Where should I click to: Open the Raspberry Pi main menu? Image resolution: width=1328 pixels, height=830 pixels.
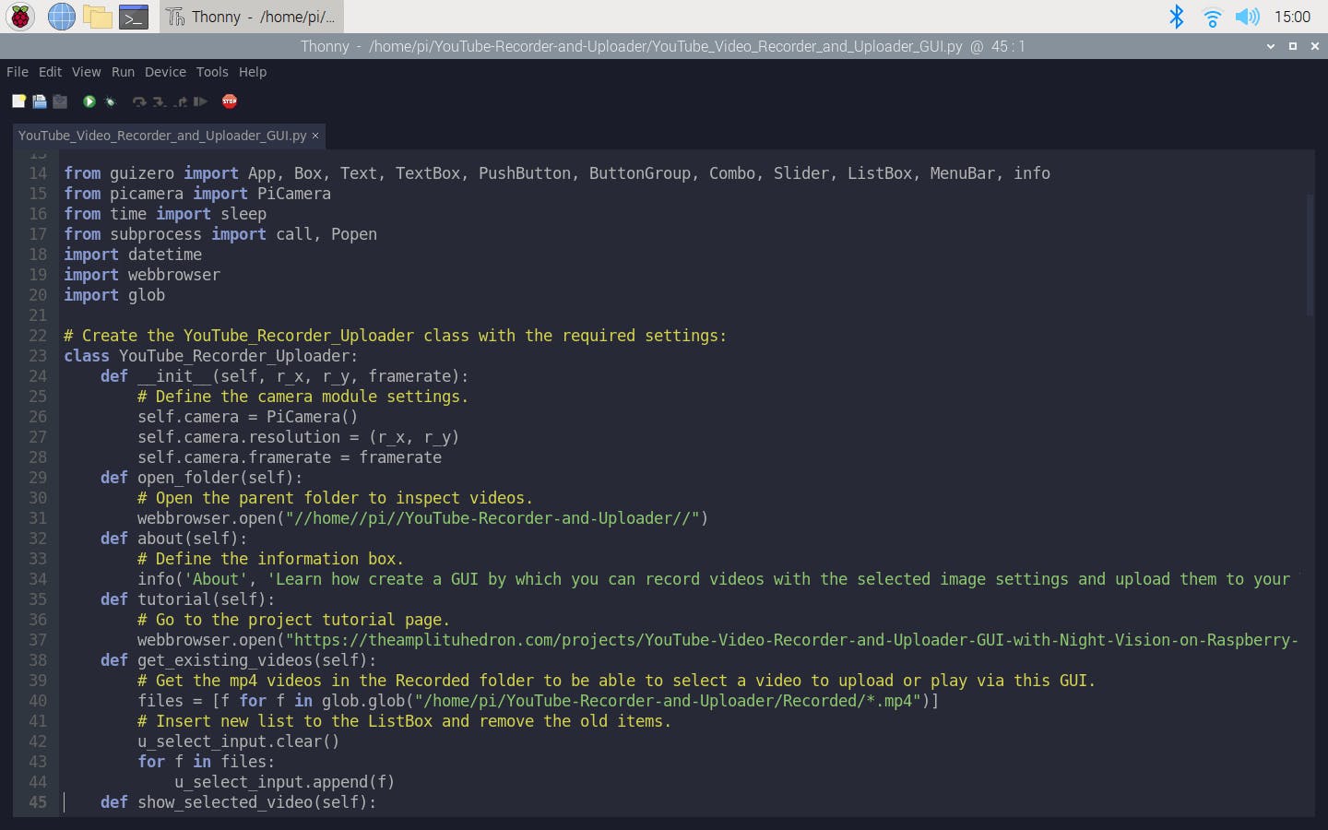pos(20,17)
